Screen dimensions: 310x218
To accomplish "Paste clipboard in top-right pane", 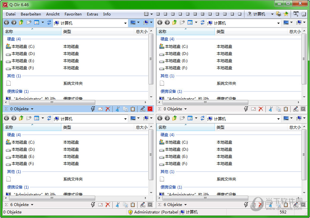I will click(x=286, y=109).
